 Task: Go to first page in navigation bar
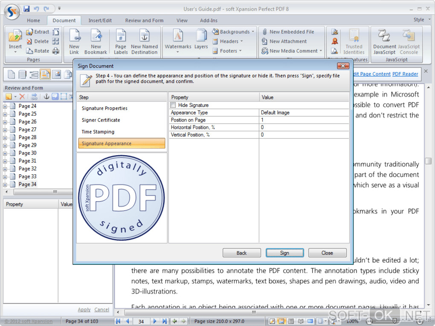coord(118,321)
